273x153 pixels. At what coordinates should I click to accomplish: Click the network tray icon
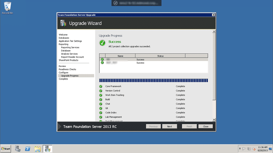pyautogui.click(x=249, y=149)
